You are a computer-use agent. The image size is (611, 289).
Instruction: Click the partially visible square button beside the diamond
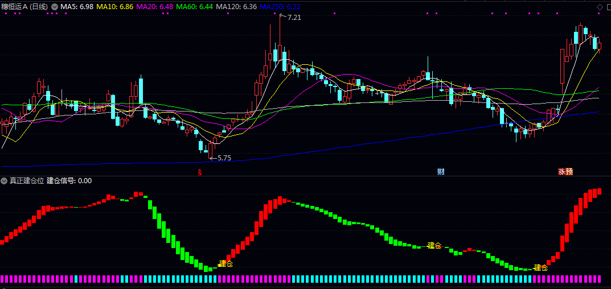coord(608,7)
